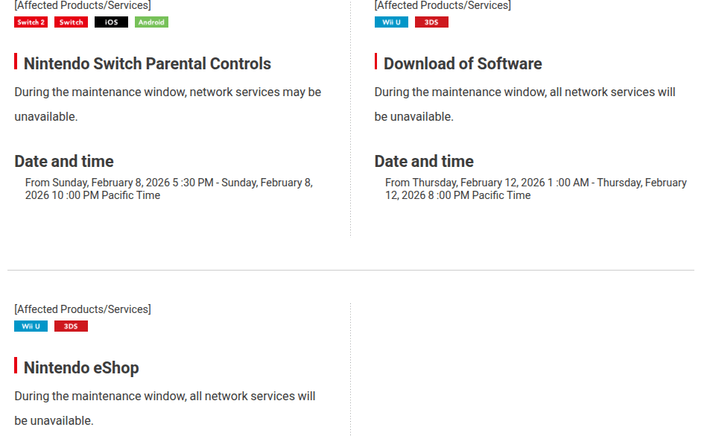The height and width of the screenshot is (436, 713).
Task: Click the red Switch 2 platform badge
Action: pos(31,22)
